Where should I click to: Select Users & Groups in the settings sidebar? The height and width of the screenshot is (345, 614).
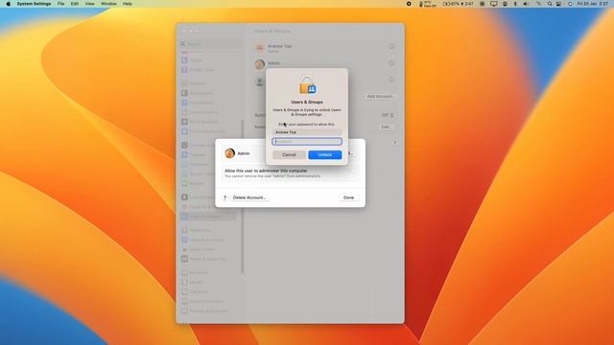click(208, 217)
